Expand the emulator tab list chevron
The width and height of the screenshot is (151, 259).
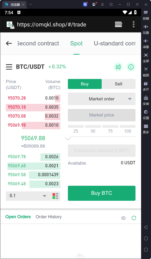tap(31, 5)
